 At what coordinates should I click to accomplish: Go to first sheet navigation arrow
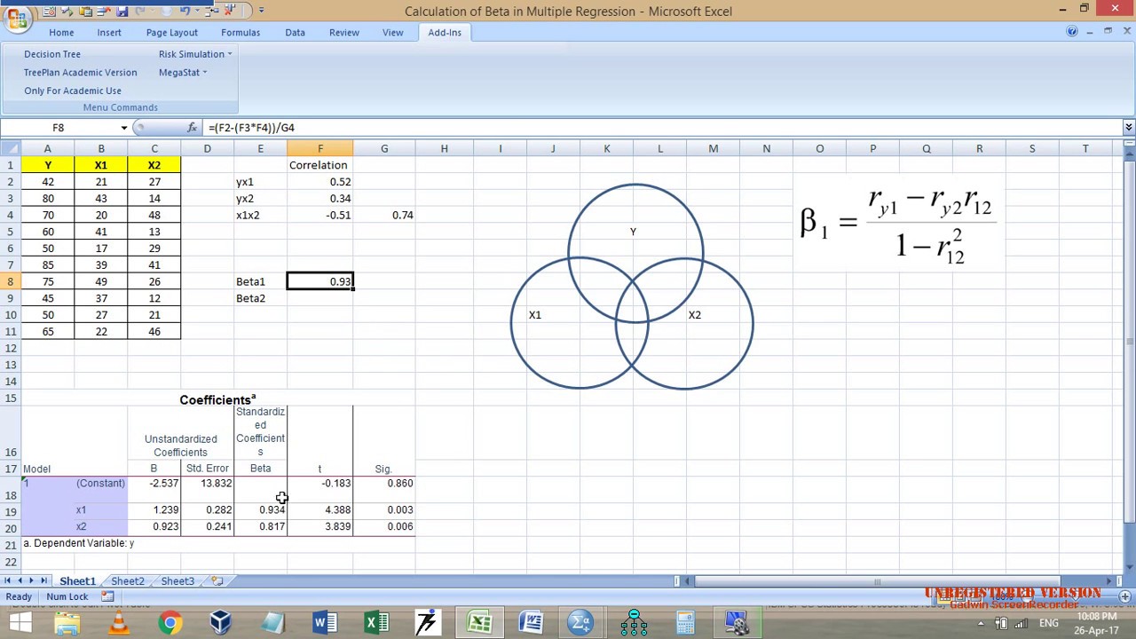point(8,581)
